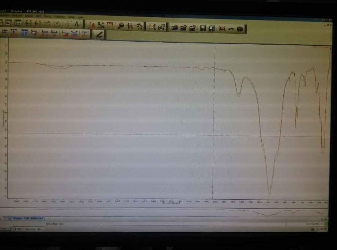Screen dimensions: 337x250
Task: Click the red downward peaks icon
Action: pyautogui.click(x=110, y=25)
